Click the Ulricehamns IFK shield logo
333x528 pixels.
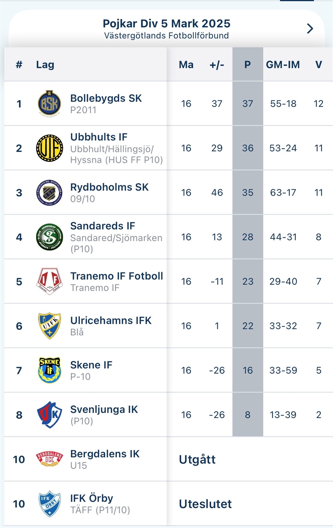tap(49, 326)
